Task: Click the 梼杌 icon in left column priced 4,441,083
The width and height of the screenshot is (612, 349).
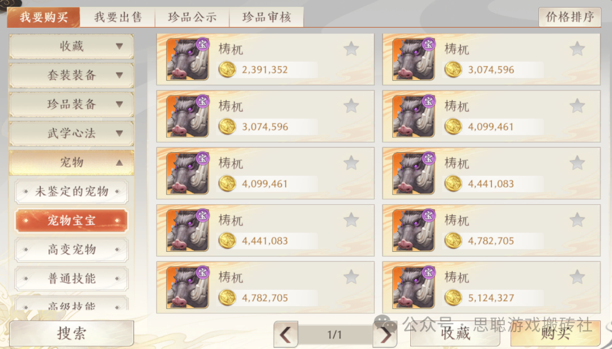Action: (188, 231)
